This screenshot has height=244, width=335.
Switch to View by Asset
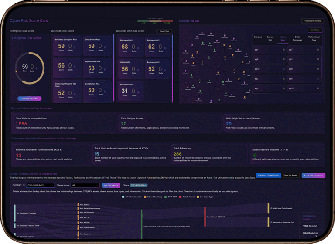click(x=290, y=175)
